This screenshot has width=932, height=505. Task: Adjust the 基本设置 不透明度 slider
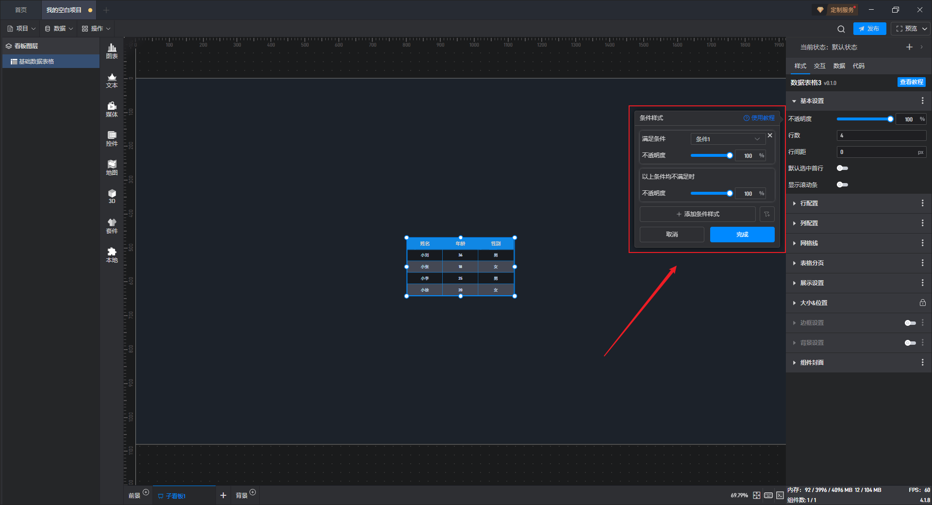click(x=864, y=119)
